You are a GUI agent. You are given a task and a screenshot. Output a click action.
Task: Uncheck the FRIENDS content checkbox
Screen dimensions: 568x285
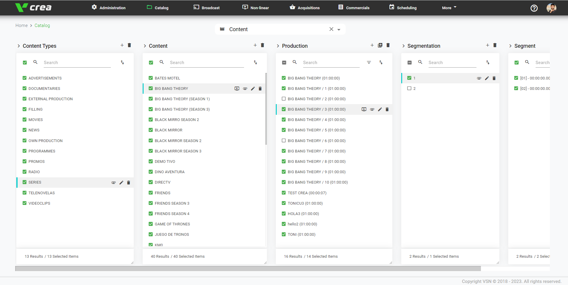click(x=151, y=193)
